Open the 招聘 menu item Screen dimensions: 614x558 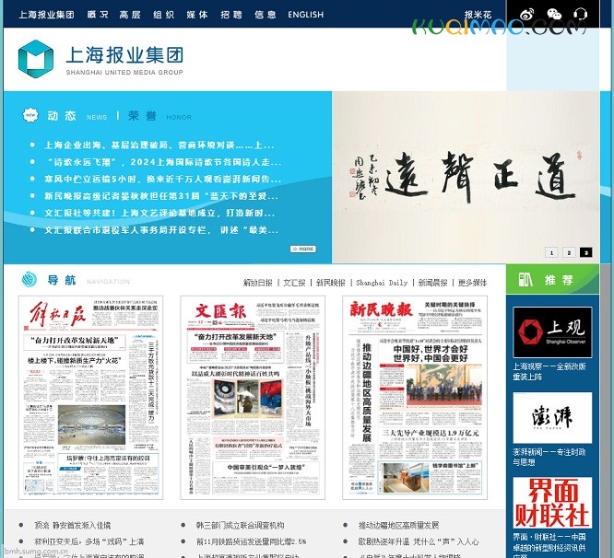click(x=231, y=15)
